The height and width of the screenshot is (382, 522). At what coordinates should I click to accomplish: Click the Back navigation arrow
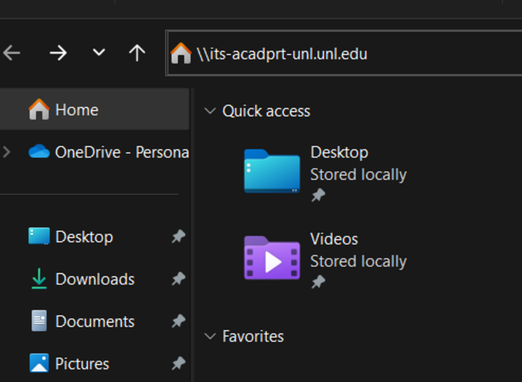tap(12, 53)
